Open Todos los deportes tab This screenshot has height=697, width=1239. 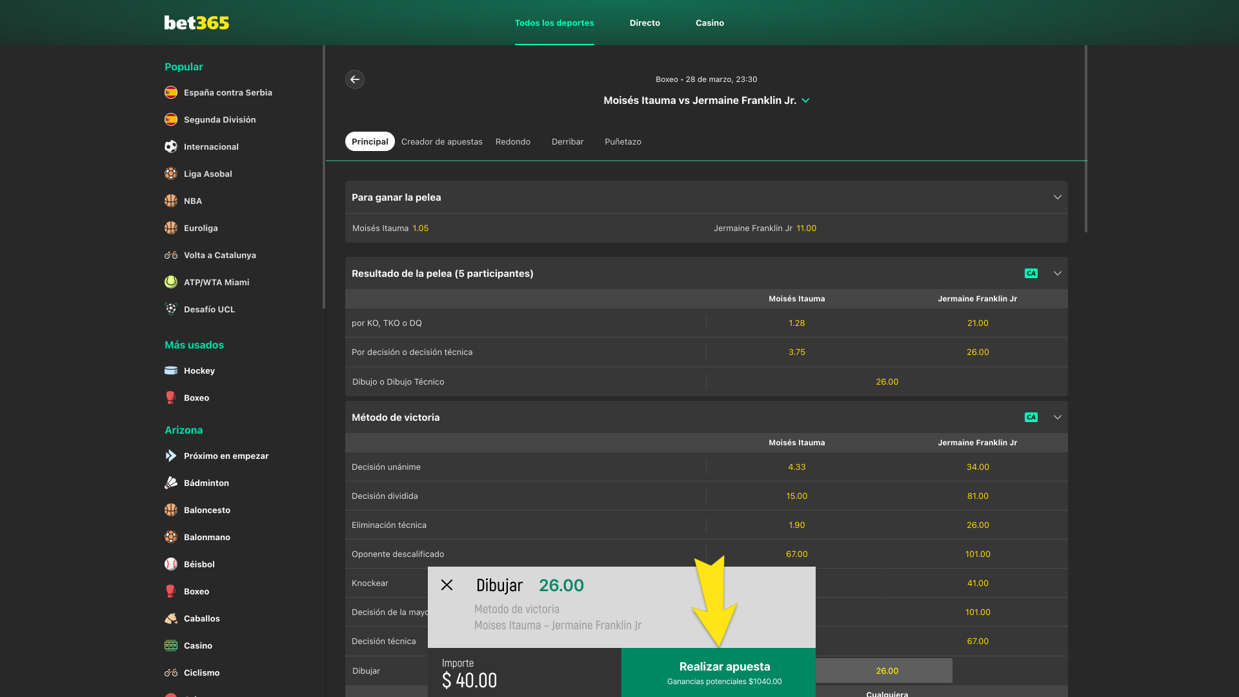coord(554,23)
